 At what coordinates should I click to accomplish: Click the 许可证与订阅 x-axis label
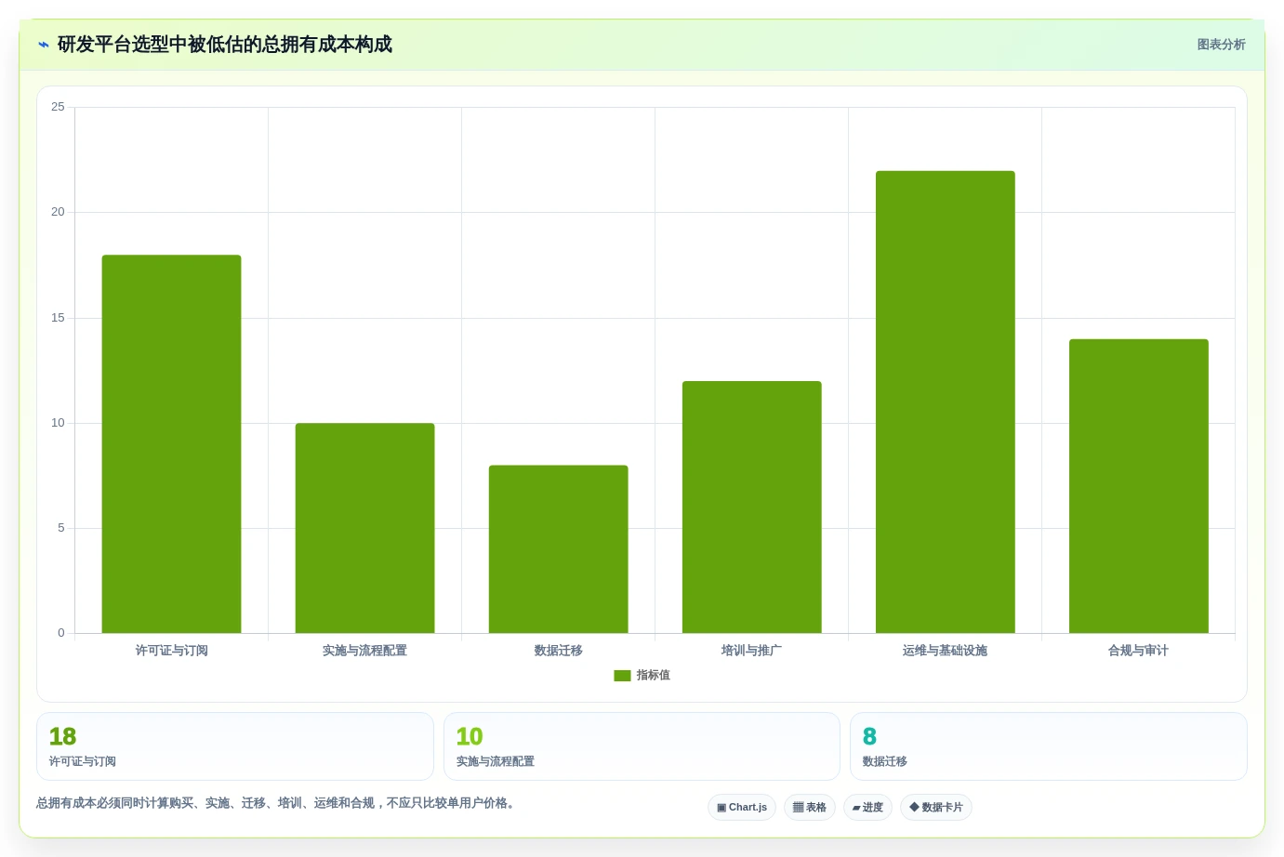click(x=171, y=651)
